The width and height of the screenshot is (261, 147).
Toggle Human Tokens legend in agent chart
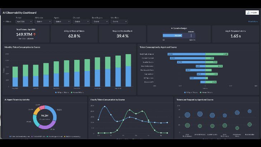click(206, 93)
